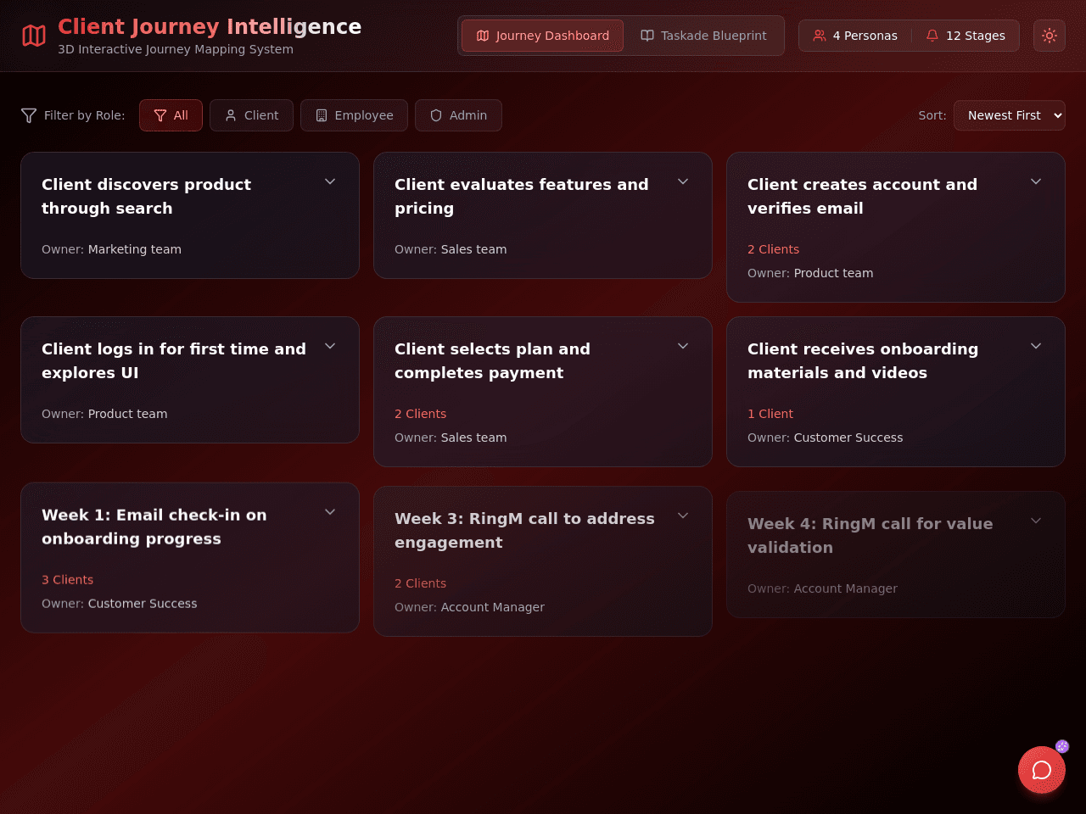
Task: Click '3 Clients' on Week 1 card
Action: coord(67,580)
